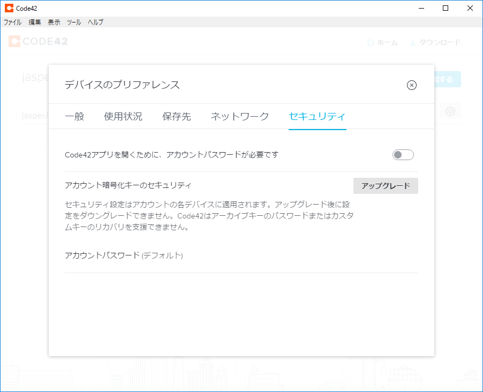Click the Code42 app icon in the title bar
Viewport: 483px width, 392px height.
(x=9, y=9)
